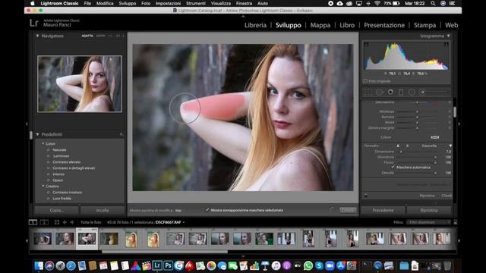This screenshot has width=486, height=273.
Task: Select first filmstrip thumbnail
Action: coord(43,239)
